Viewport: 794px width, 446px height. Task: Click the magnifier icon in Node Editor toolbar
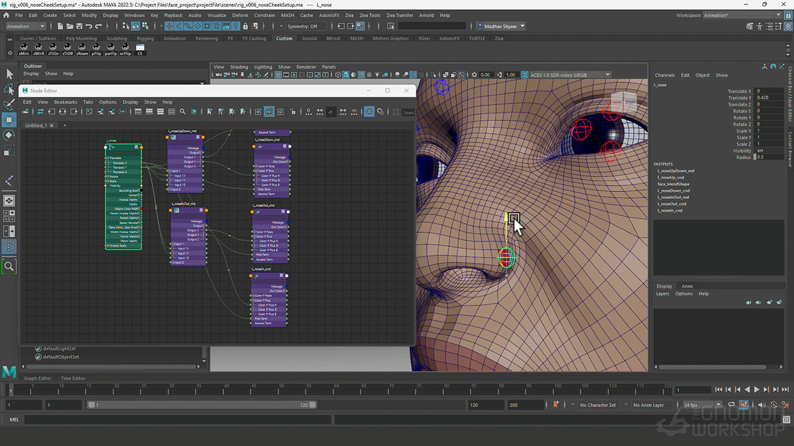(x=182, y=112)
